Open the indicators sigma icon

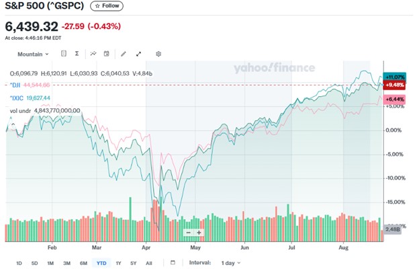pos(77,54)
